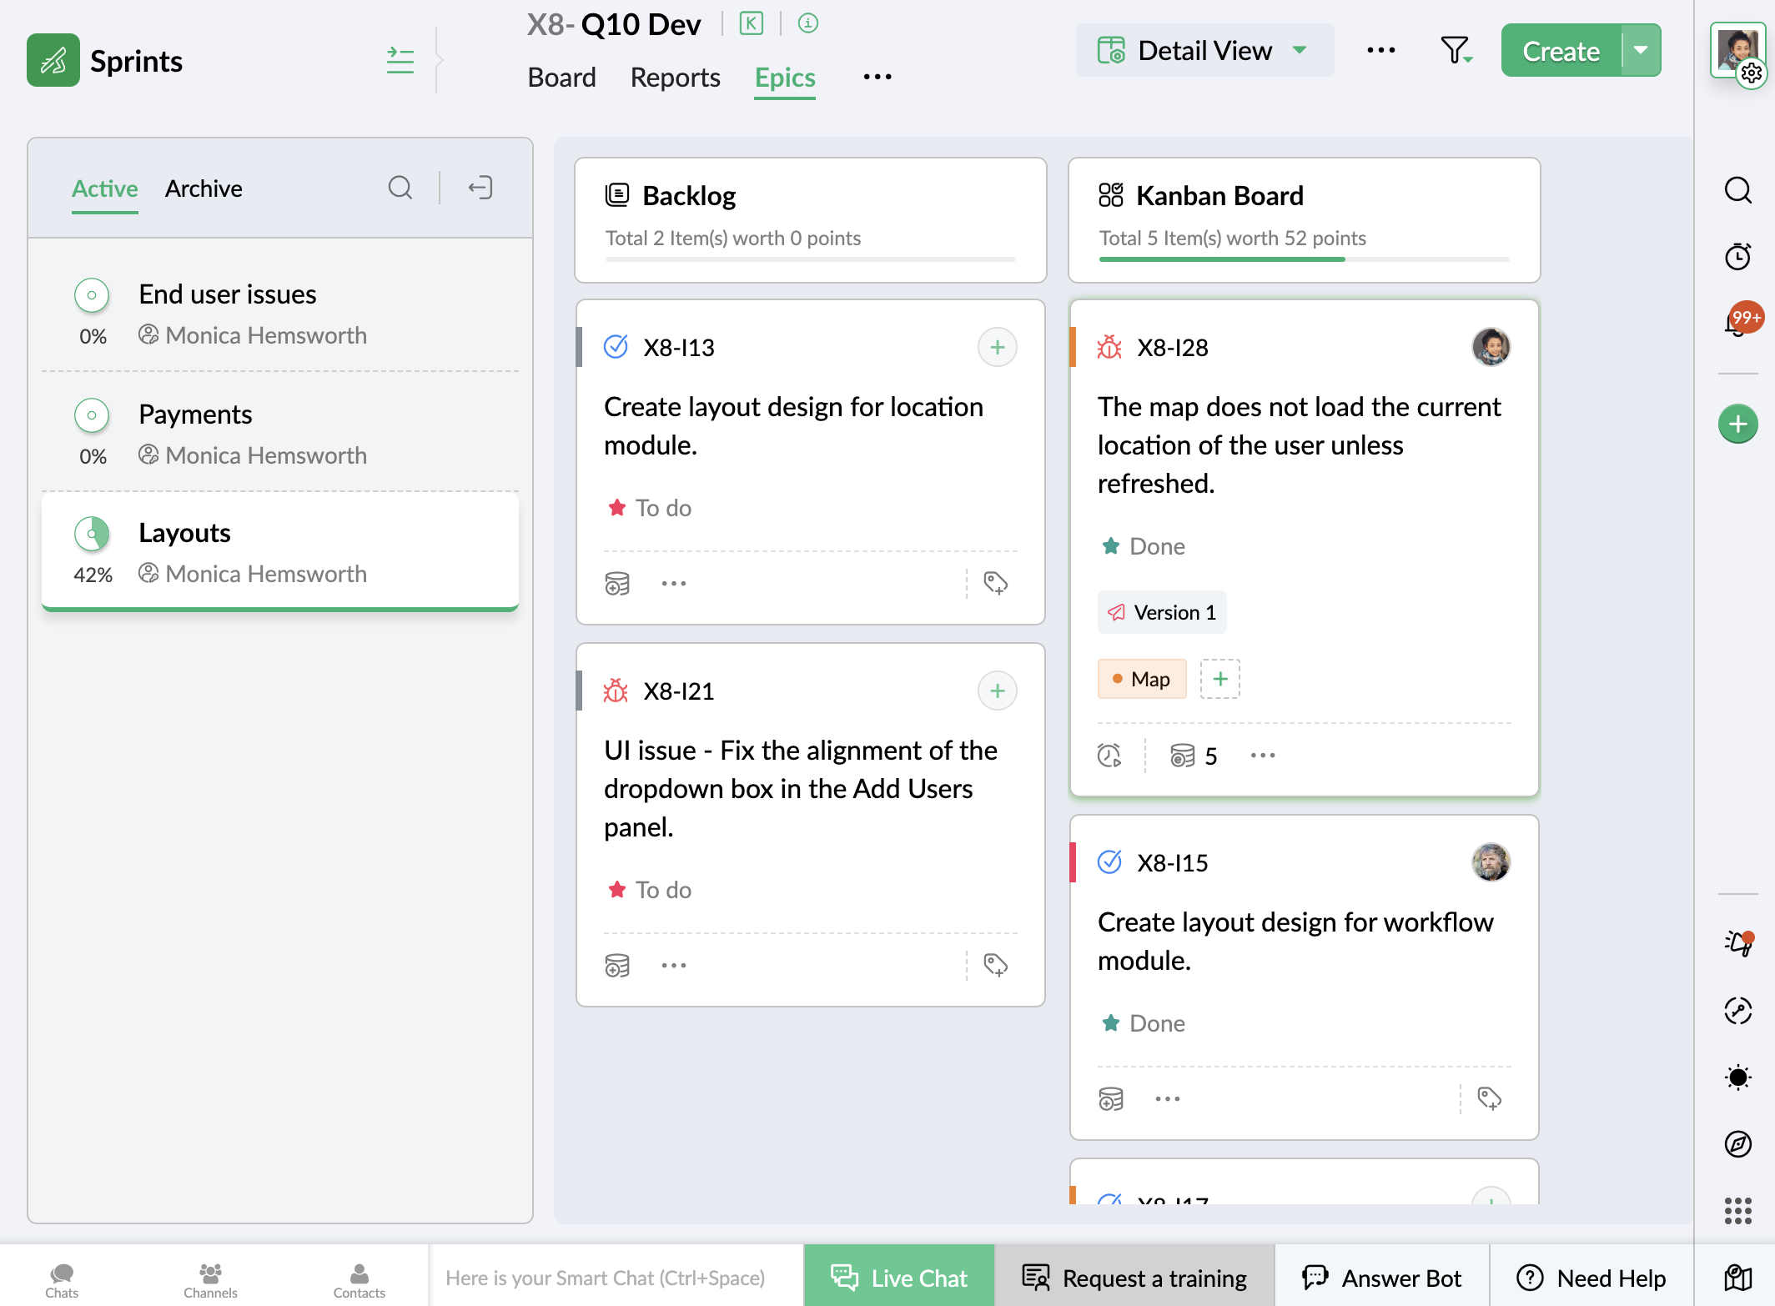This screenshot has height=1306, width=1775.
Task: Collapse the epics panel with arrow icon
Action: point(480,188)
